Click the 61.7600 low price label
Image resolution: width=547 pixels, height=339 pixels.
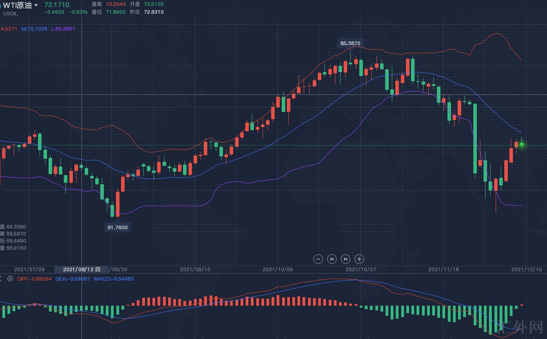[x=118, y=227]
